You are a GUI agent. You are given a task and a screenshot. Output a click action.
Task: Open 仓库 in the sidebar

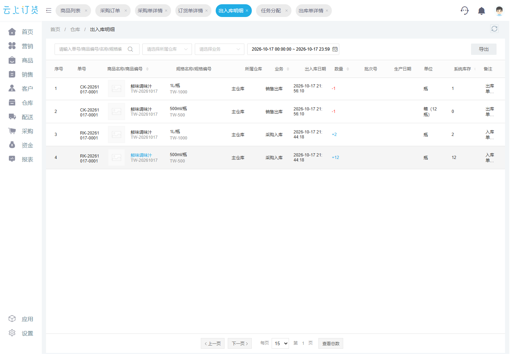21,103
